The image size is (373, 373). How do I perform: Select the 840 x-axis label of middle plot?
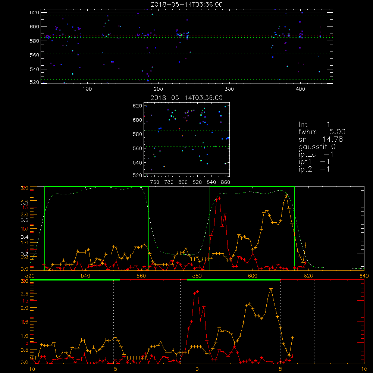[211, 182]
